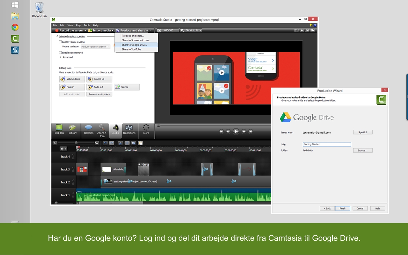Image resolution: width=408 pixels, height=255 pixels.
Task: Click the fast forward button in preview controls
Action: tap(244, 131)
